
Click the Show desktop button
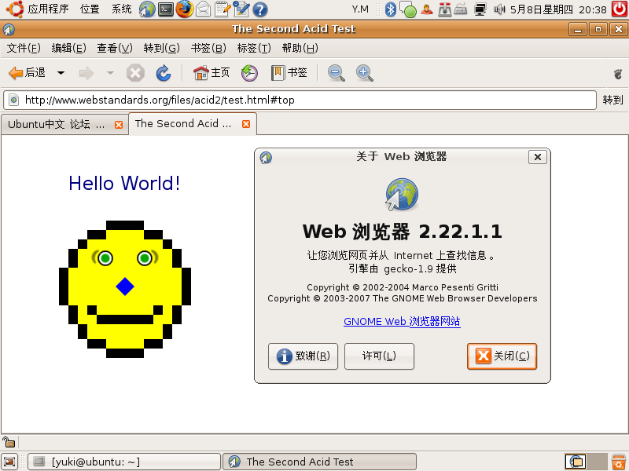pos(9,462)
